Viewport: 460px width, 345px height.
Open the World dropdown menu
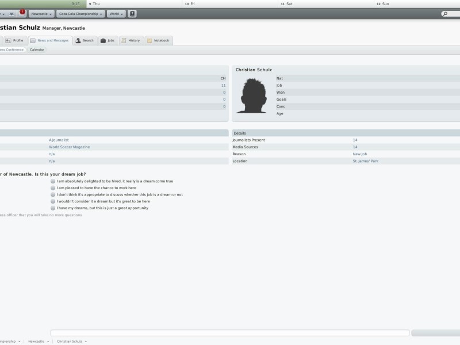116,14
